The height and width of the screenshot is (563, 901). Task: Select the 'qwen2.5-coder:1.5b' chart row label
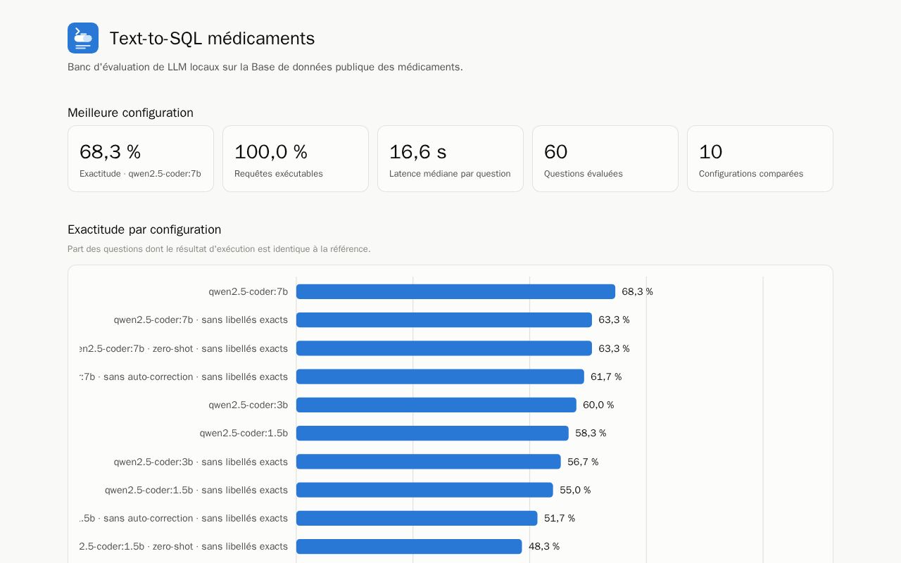(x=244, y=433)
